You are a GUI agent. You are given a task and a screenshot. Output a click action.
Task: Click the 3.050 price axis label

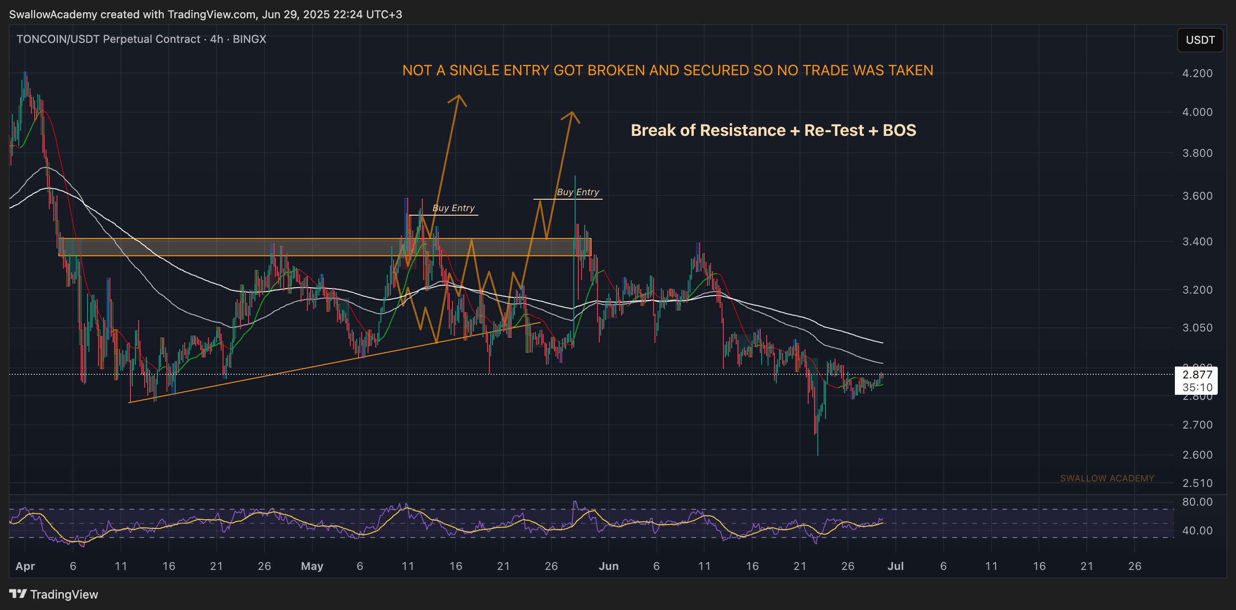coord(1197,327)
